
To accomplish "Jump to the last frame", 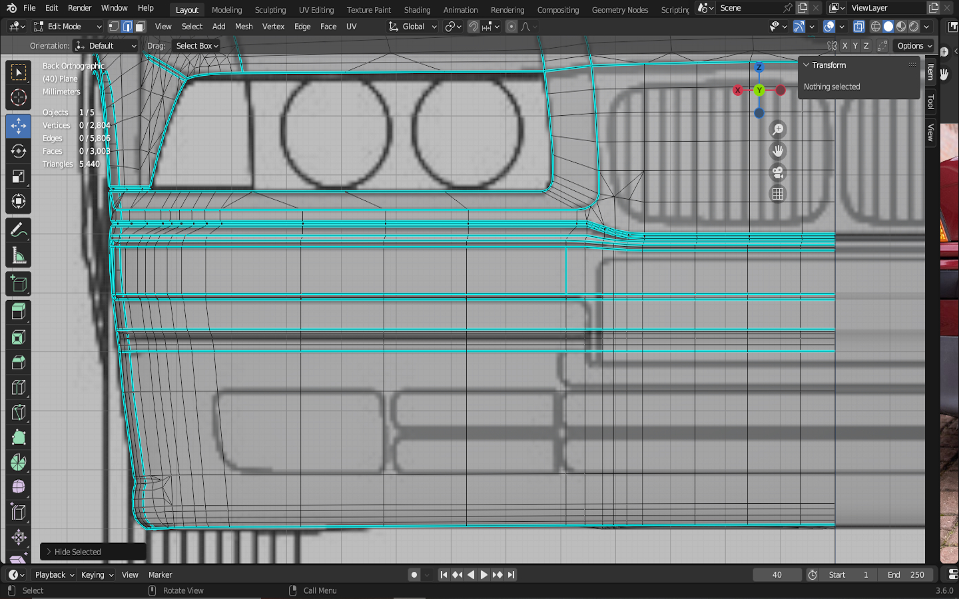I will (x=511, y=575).
